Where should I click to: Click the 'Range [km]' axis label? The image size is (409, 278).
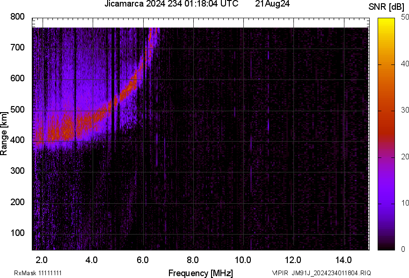pos(4,134)
